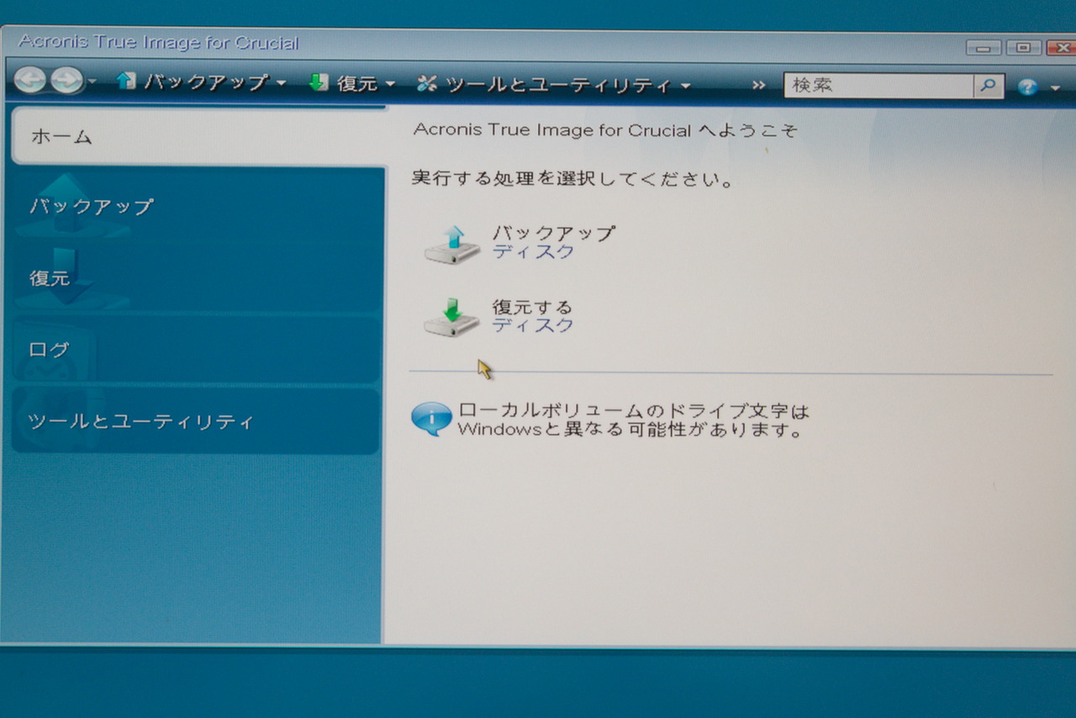Viewport: 1076px width, 718px height.
Task: Open navigation history dropdown arrow
Action: [x=92, y=82]
